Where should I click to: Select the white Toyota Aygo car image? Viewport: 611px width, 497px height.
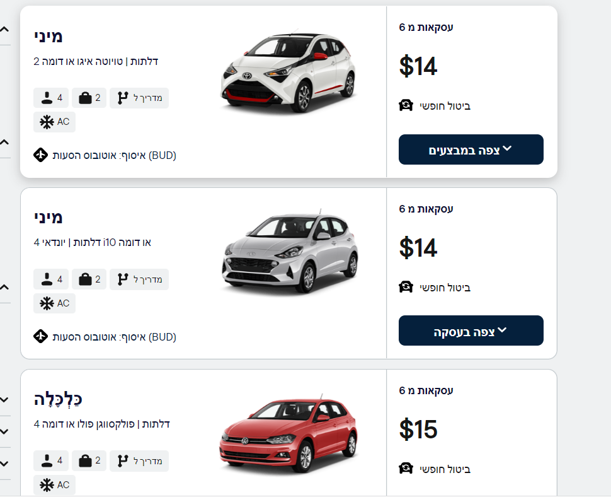tap(289, 73)
